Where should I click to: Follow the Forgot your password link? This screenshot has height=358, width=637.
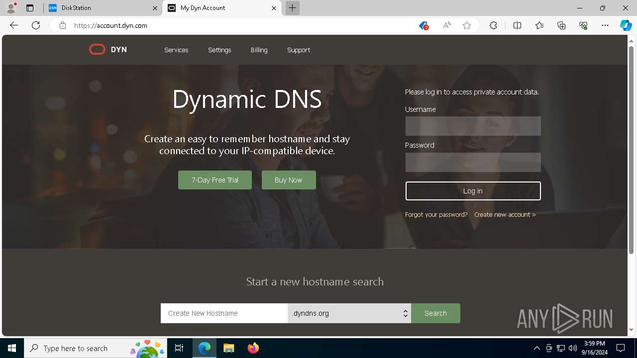tap(436, 215)
